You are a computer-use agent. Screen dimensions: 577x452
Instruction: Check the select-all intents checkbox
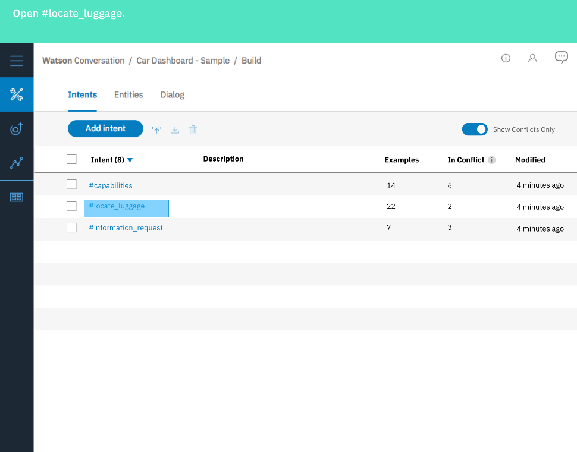point(71,159)
